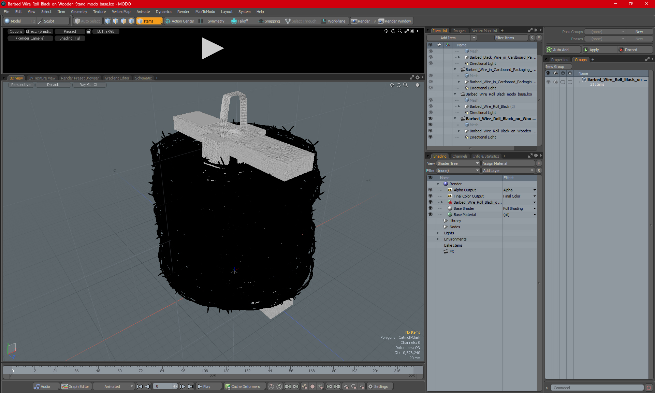Open the Animated keying dropdown
This screenshot has width=655, height=393.
[114, 387]
